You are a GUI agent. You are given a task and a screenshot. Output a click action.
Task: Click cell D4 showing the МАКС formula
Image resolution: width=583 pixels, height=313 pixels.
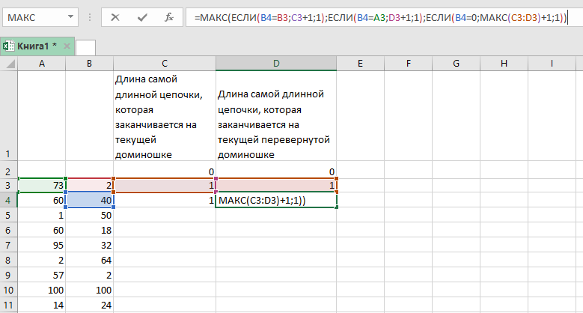tap(276, 200)
